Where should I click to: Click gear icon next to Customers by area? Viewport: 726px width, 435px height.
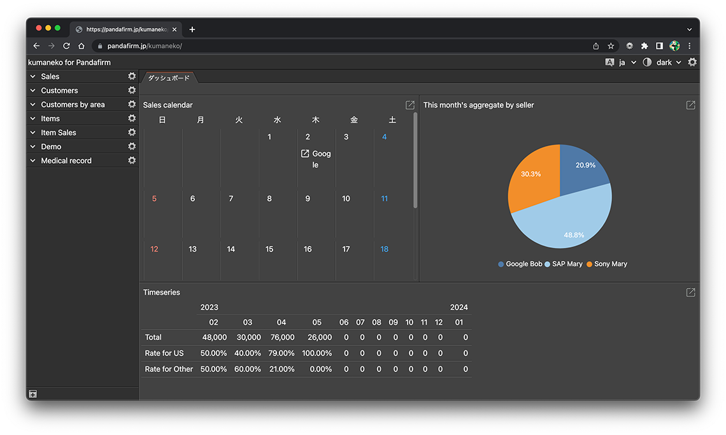pos(132,104)
